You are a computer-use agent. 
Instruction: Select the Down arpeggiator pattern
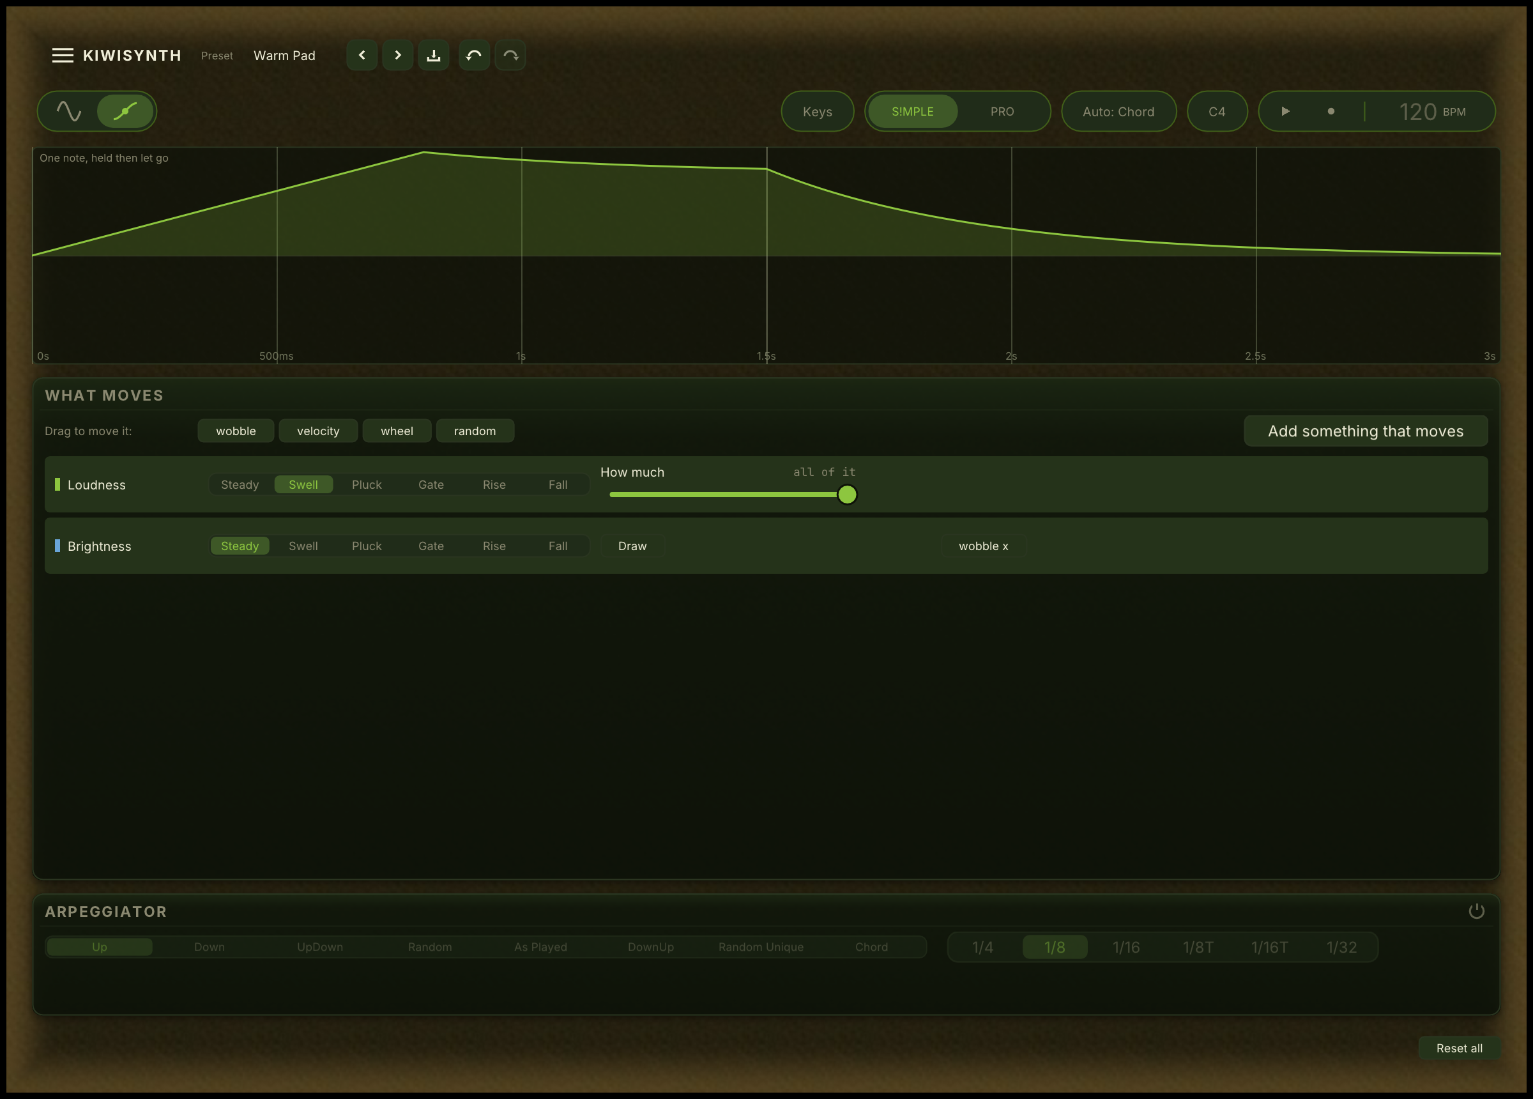coord(210,947)
